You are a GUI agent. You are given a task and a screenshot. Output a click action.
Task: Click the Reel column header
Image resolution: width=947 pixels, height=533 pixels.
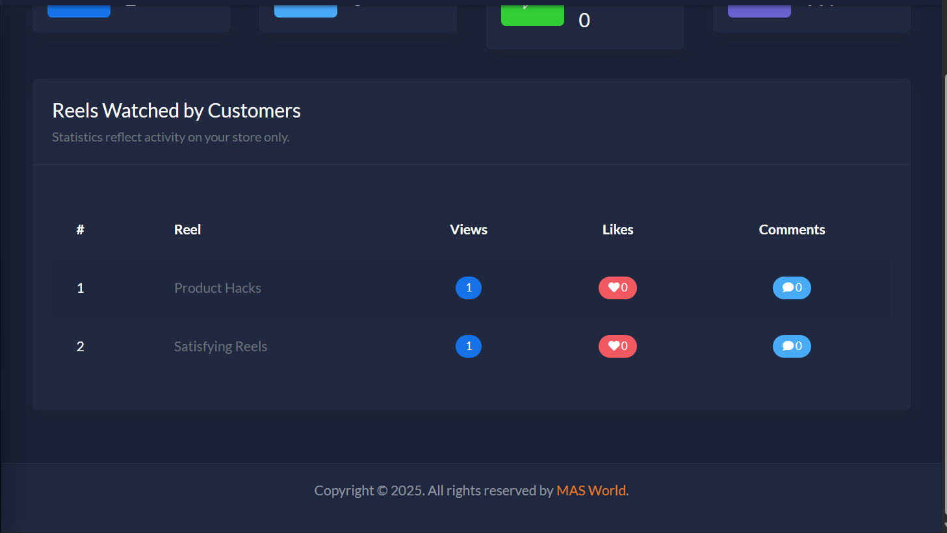pos(187,229)
